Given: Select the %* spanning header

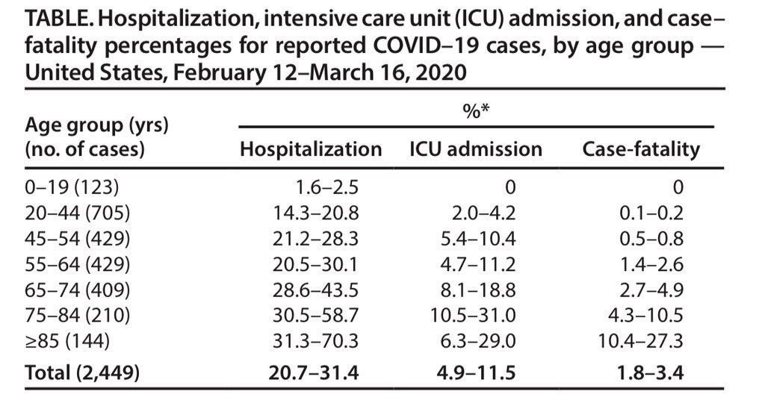Looking at the screenshot, I should (x=476, y=113).
